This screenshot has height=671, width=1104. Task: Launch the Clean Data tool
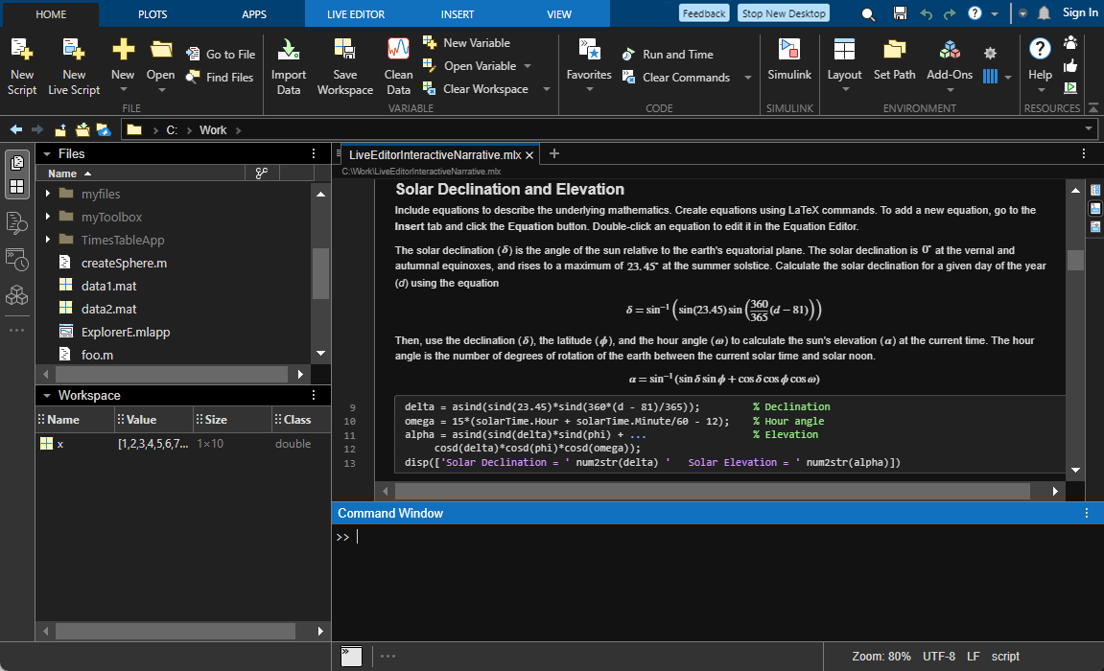click(x=397, y=65)
